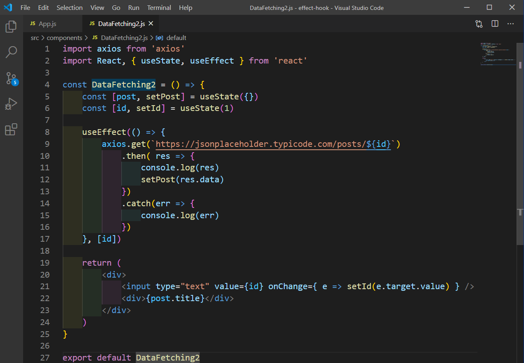
Task: Open the Search view icon
Action: click(11, 52)
